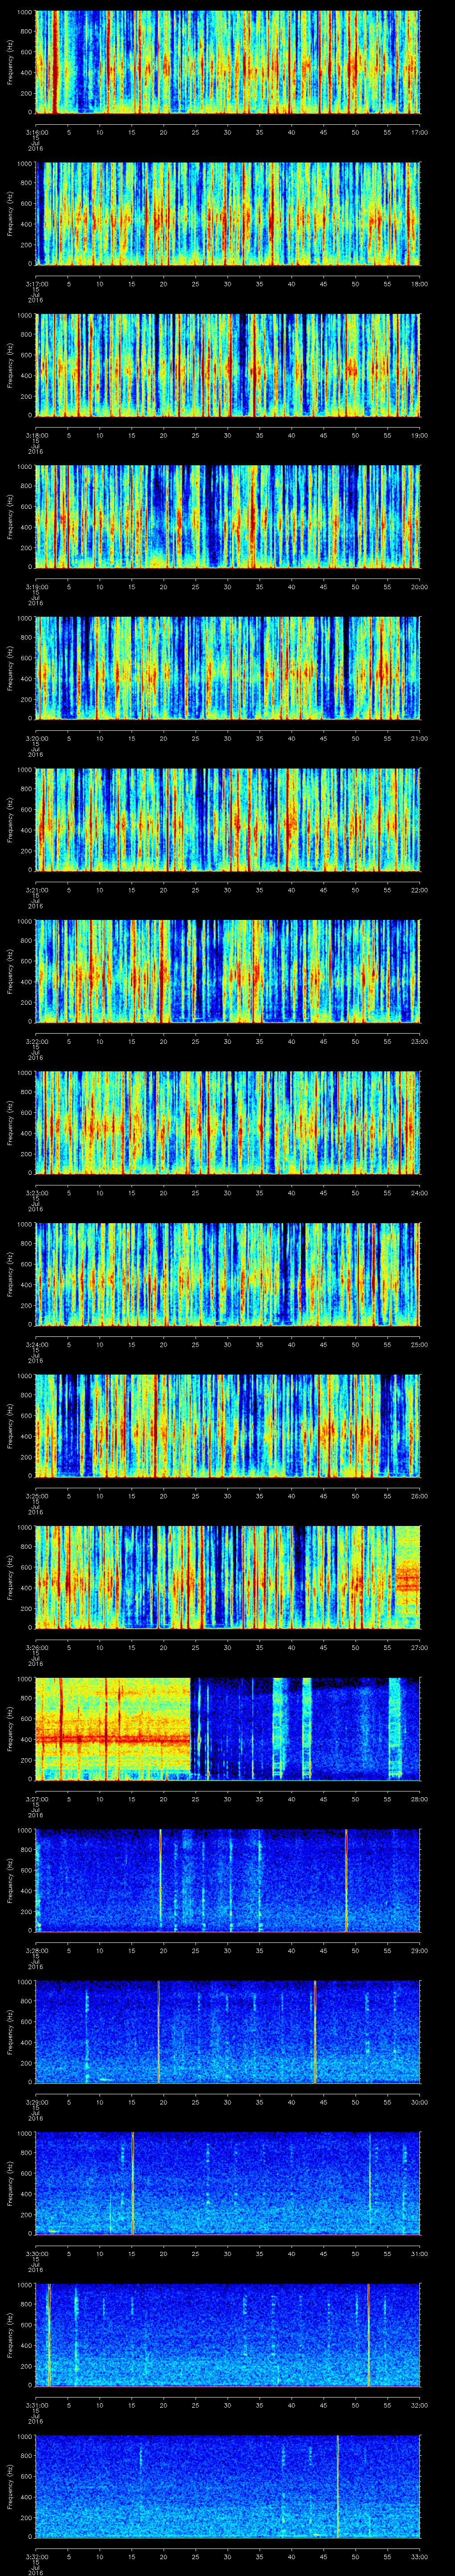The width and height of the screenshot is (455, 2576).
Task: Click the 3:27:00 start time label
Action: point(37,1798)
